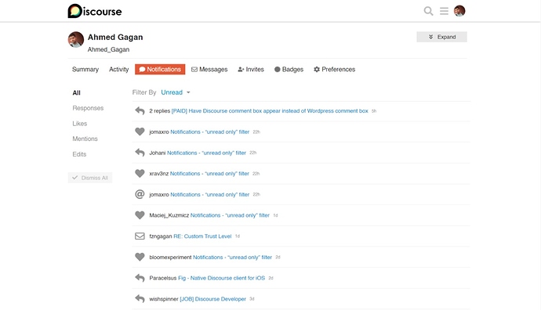Select the Edits filter in sidebar
Viewport: 541px width, 310px height.
[x=79, y=154]
